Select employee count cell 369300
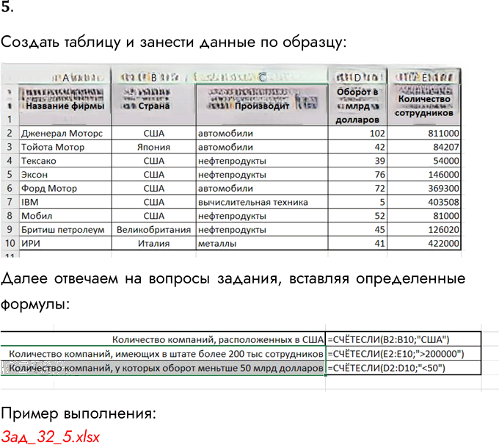499x445 pixels. pos(424,188)
